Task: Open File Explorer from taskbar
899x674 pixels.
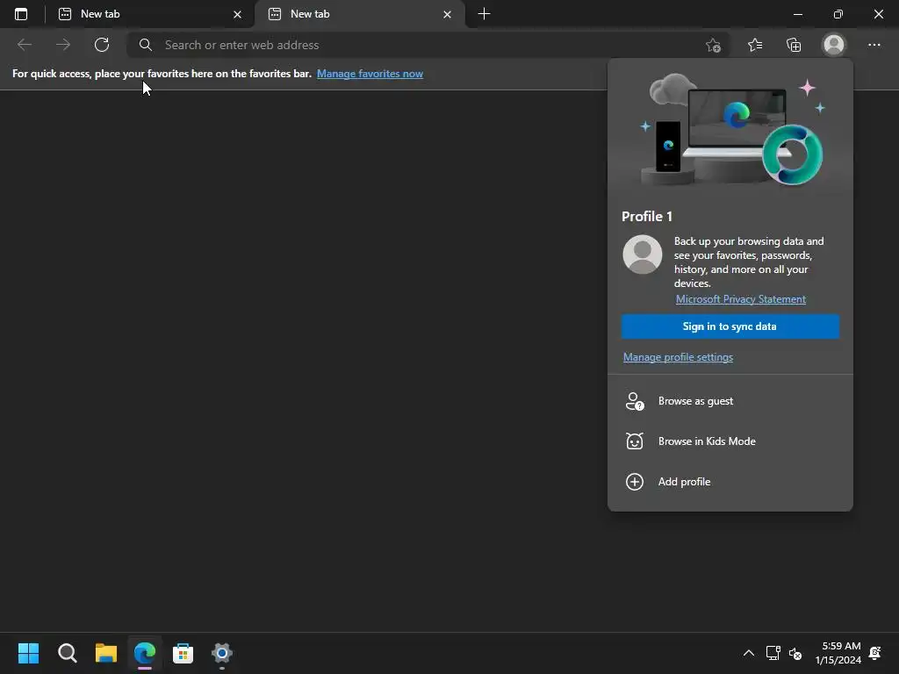Action: 106,653
